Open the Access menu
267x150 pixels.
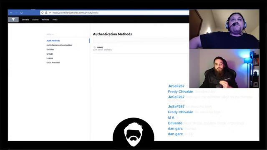pos(35,20)
